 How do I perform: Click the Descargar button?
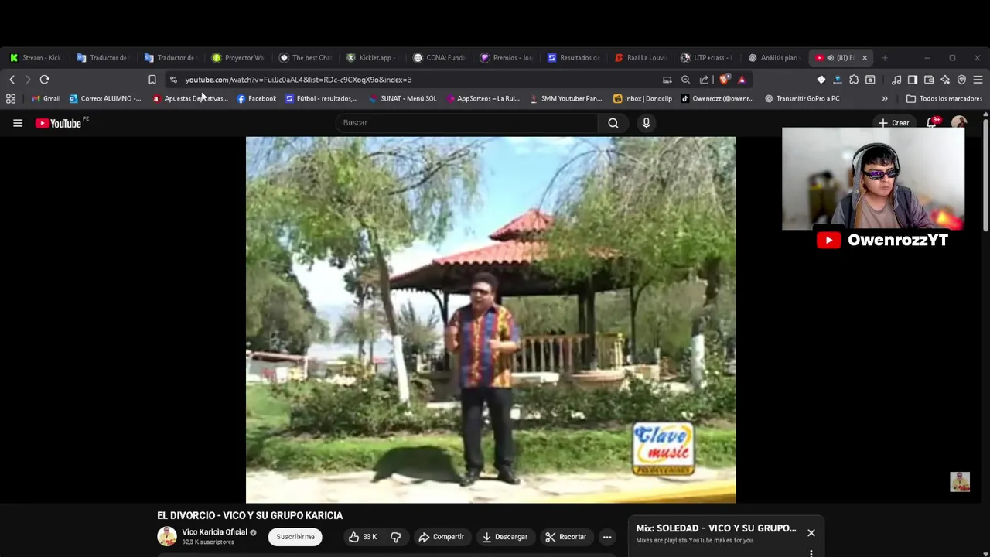pyautogui.click(x=504, y=537)
